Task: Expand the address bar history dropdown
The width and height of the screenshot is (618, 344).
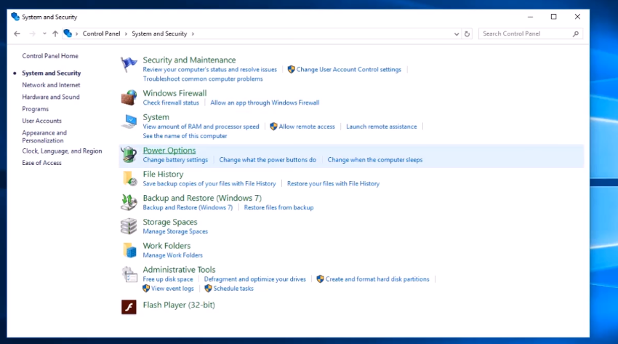Action: [x=456, y=33]
